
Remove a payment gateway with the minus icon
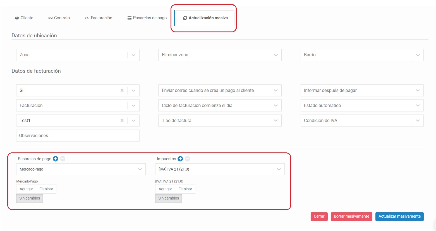pyautogui.click(x=63, y=159)
